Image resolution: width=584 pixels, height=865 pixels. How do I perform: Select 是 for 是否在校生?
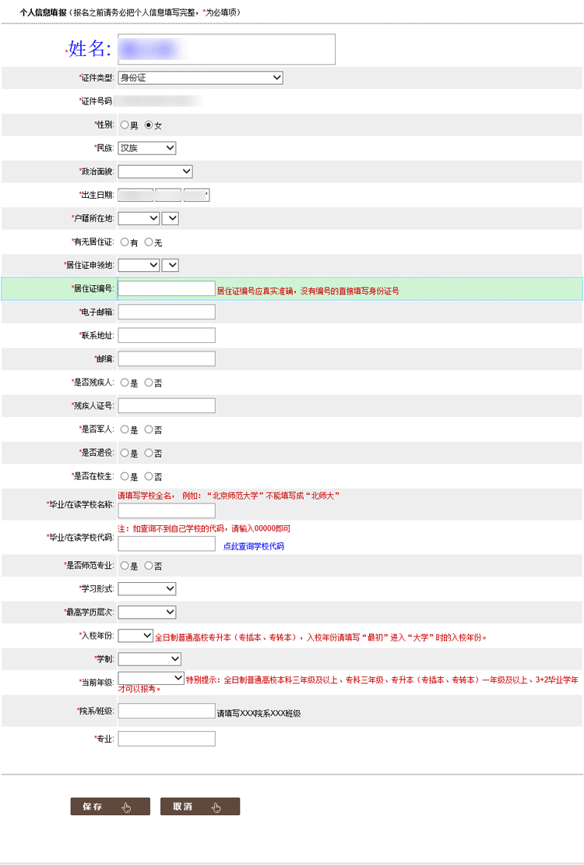(125, 476)
